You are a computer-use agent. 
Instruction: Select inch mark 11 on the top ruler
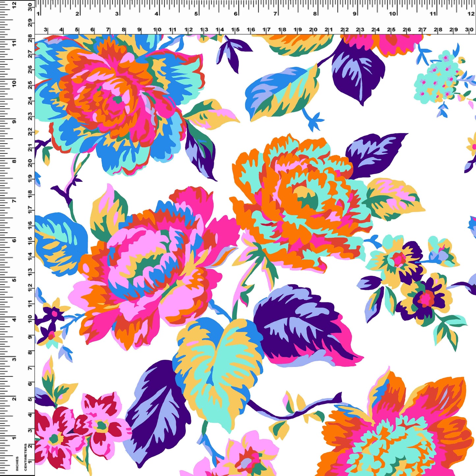[433, 14]
